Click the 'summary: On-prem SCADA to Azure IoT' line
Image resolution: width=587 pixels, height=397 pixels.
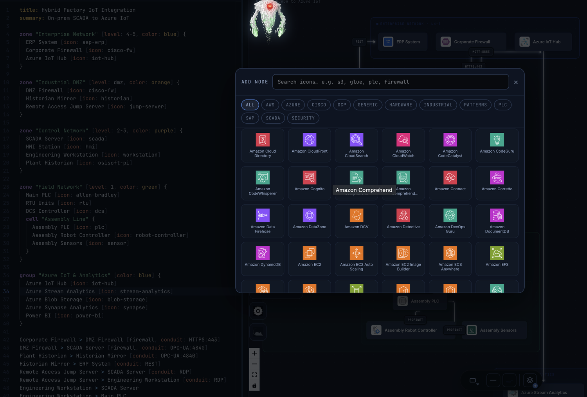click(x=74, y=18)
